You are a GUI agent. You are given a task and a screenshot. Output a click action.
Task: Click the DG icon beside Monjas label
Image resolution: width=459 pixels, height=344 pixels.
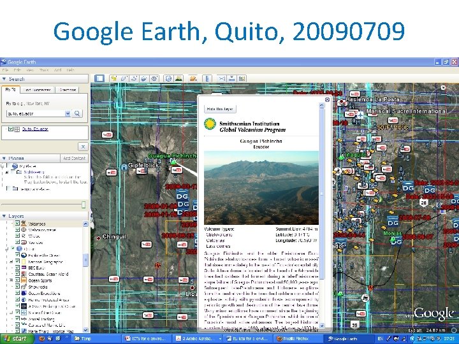point(396,242)
